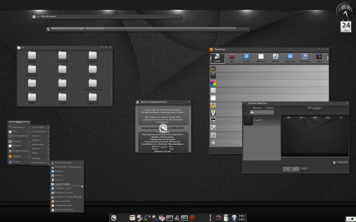Open the Startup settings entry
This screenshot has height=222, width=356.
226,135
